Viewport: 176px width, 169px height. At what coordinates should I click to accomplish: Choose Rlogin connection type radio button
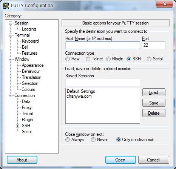pos(108,59)
